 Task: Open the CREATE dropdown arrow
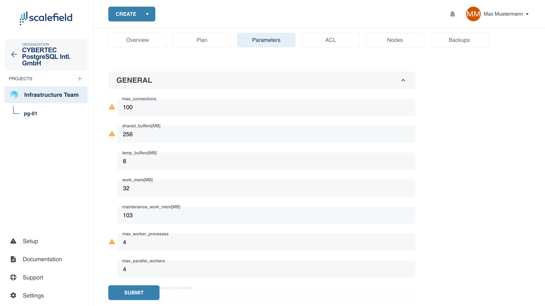[x=147, y=14]
